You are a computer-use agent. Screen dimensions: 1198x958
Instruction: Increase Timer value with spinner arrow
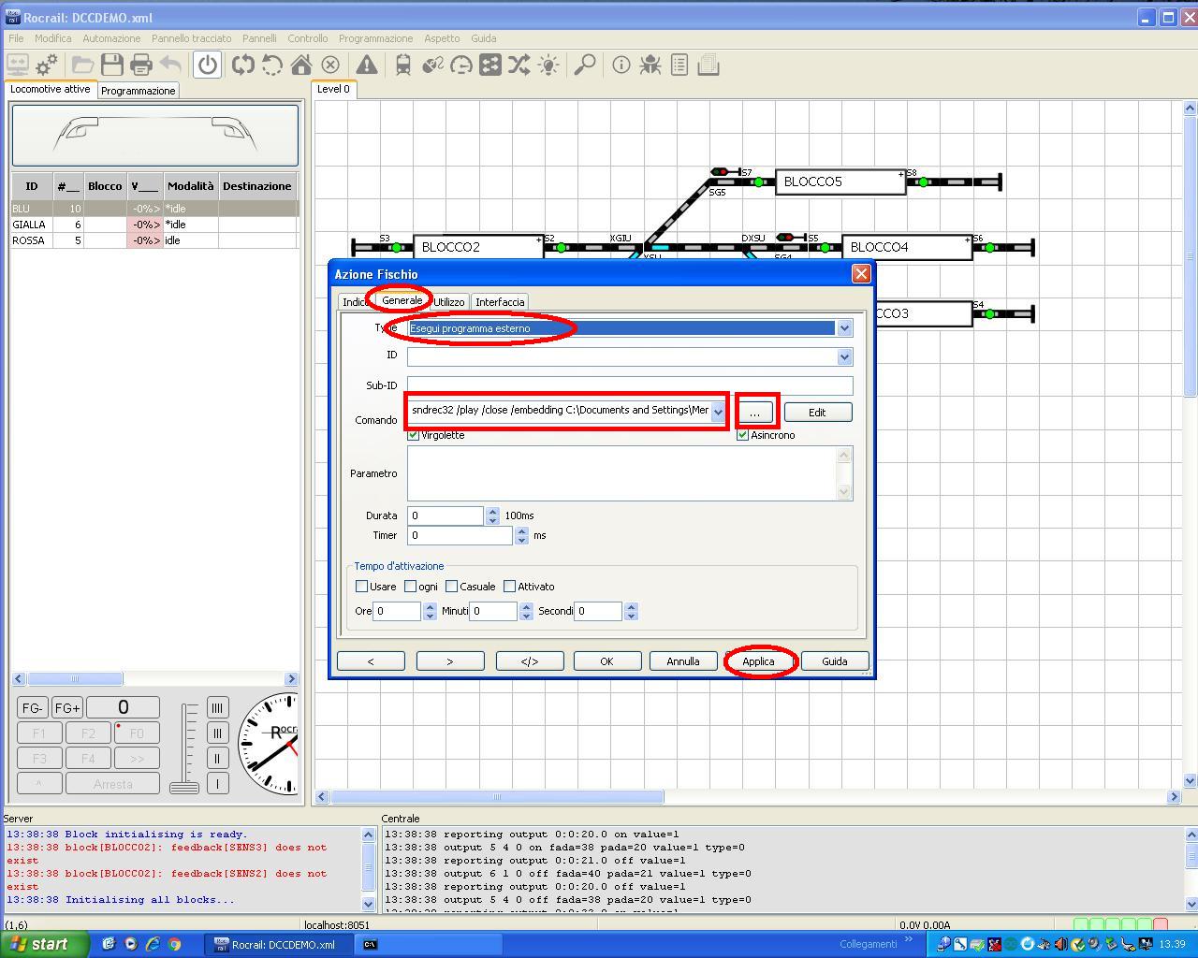pos(522,530)
